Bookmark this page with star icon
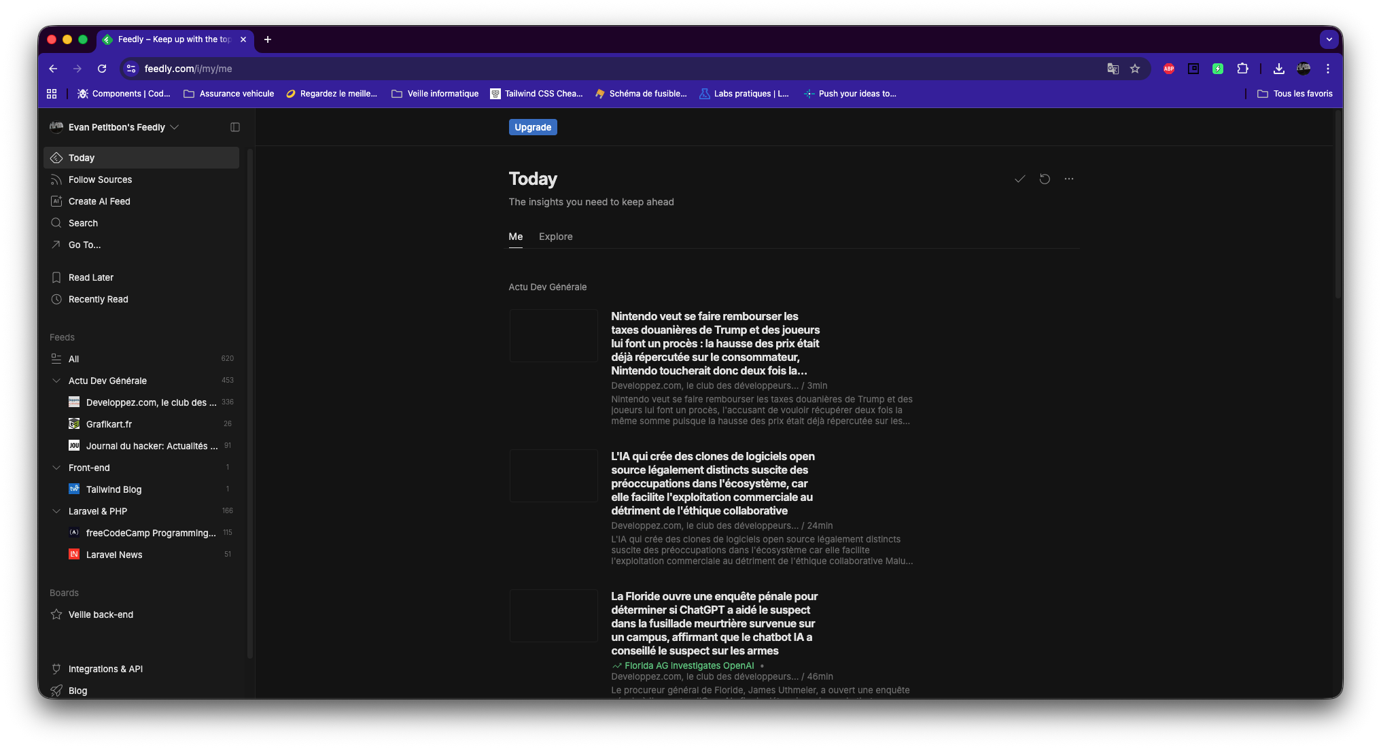This screenshot has height=749, width=1381. coord(1135,69)
